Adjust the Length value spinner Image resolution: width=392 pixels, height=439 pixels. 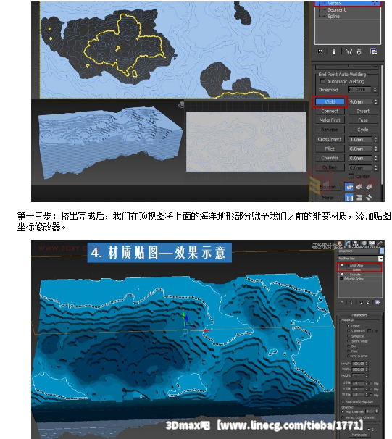point(367,364)
